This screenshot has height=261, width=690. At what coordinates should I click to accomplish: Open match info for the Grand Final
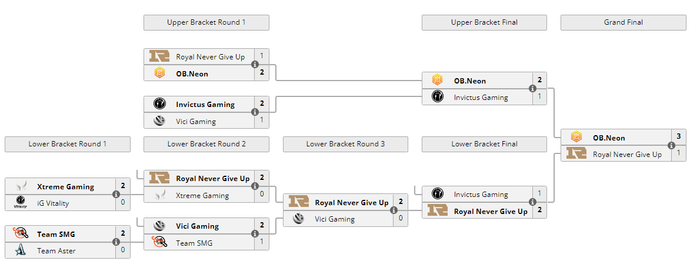[x=671, y=146]
